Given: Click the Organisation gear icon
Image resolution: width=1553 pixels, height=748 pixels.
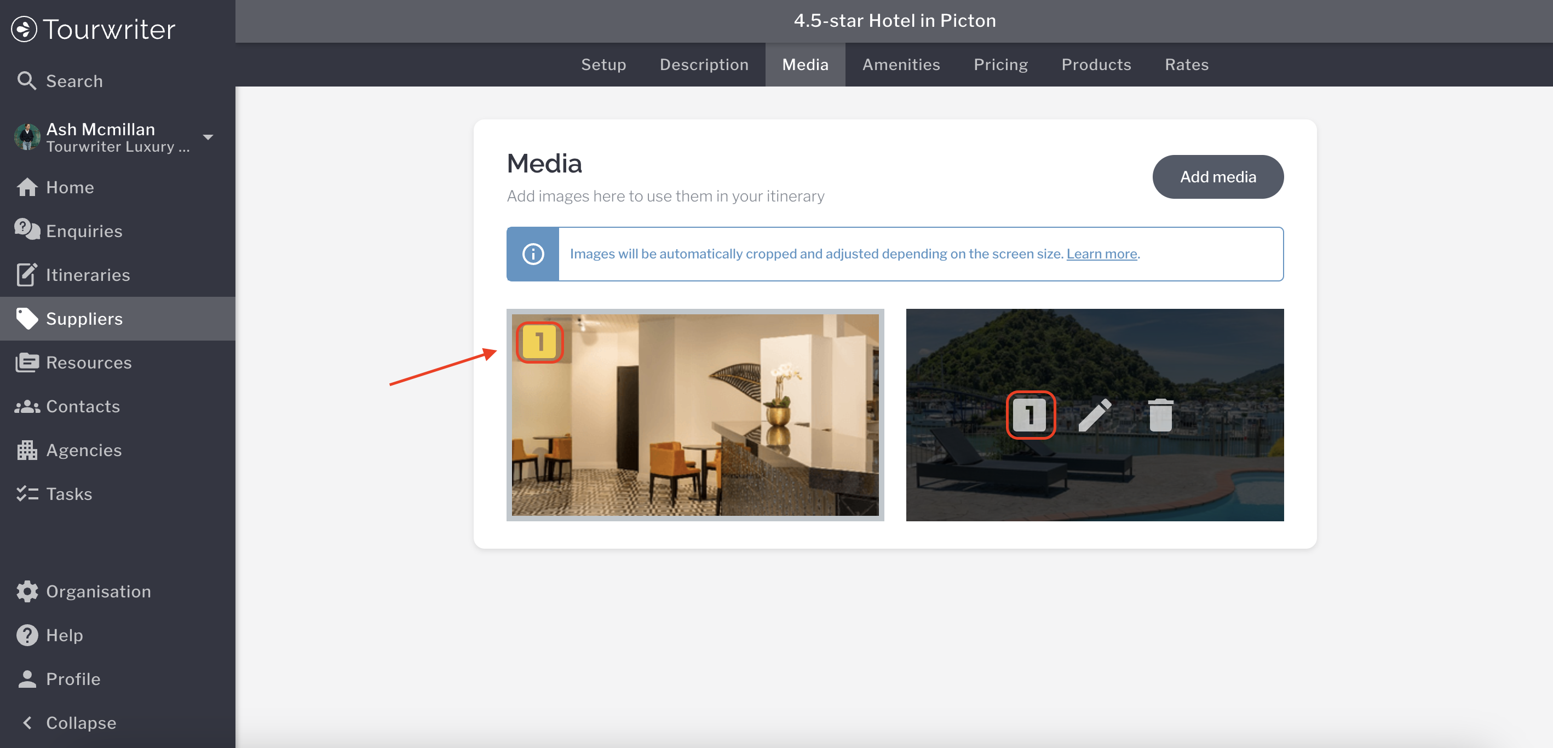Looking at the screenshot, I should (x=26, y=591).
